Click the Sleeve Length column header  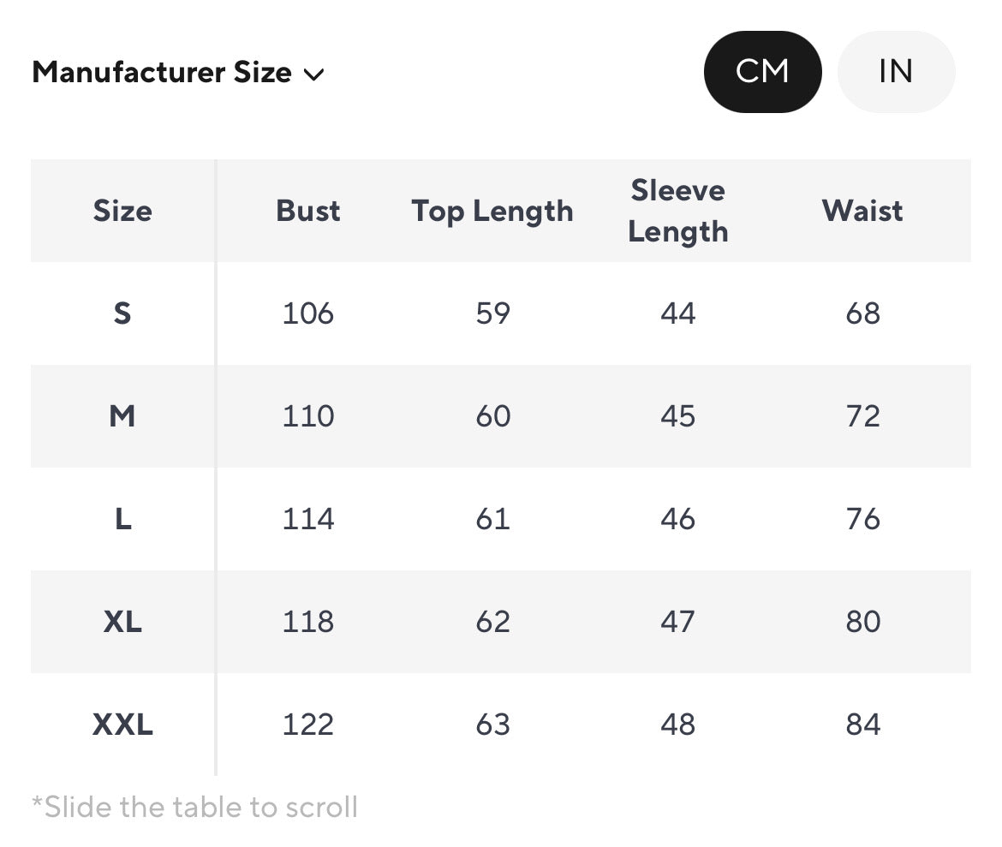tap(677, 211)
